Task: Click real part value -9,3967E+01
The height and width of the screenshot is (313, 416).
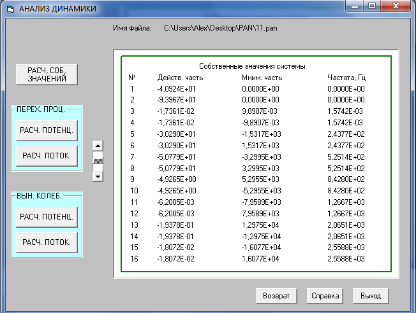Action: click(x=176, y=100)
